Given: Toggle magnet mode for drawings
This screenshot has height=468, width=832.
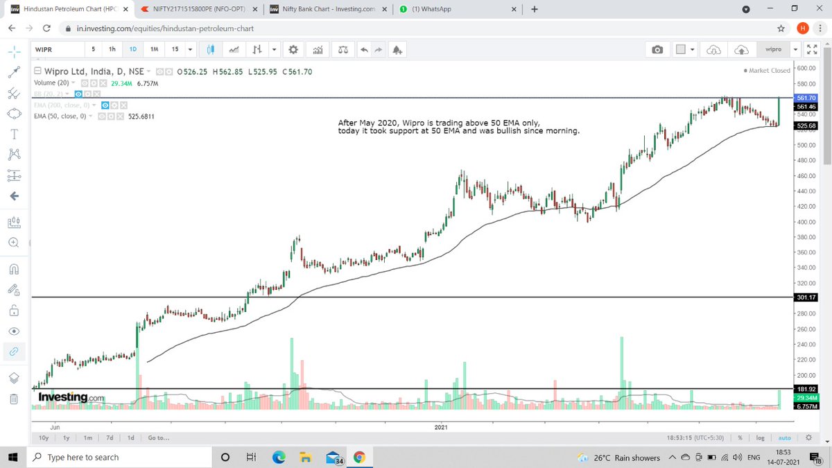Looking at the screenshot, I should pyautogui.click(x=14, y=269).
